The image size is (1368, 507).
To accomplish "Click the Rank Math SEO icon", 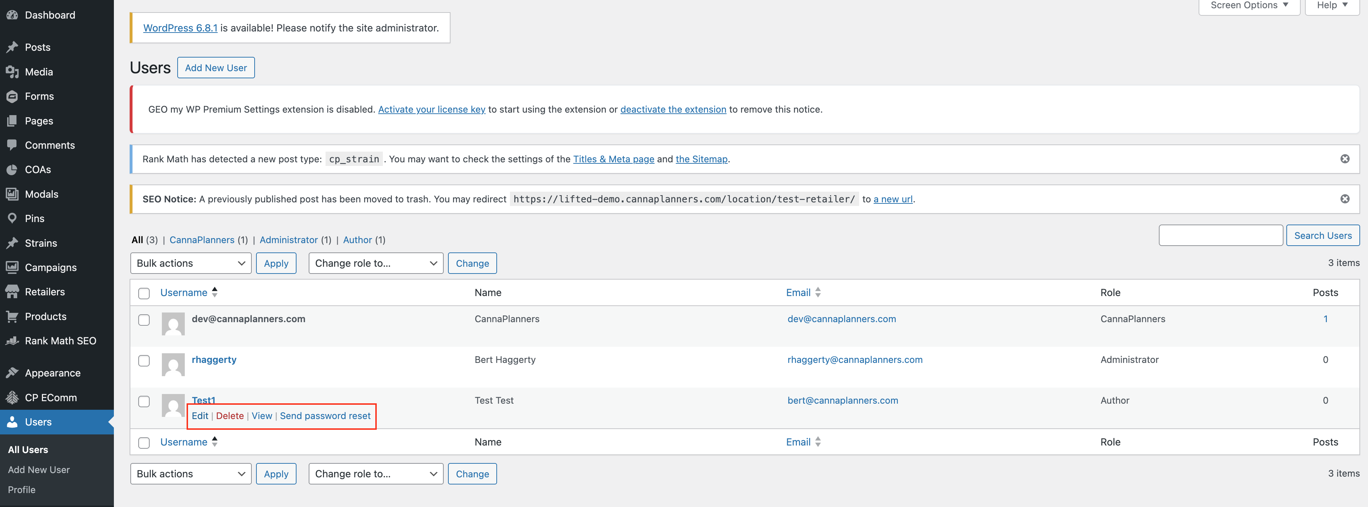I will [12, 341].
